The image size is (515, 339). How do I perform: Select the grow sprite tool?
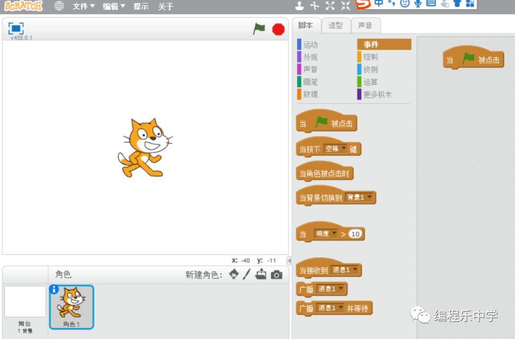click(x=330, y=5)
